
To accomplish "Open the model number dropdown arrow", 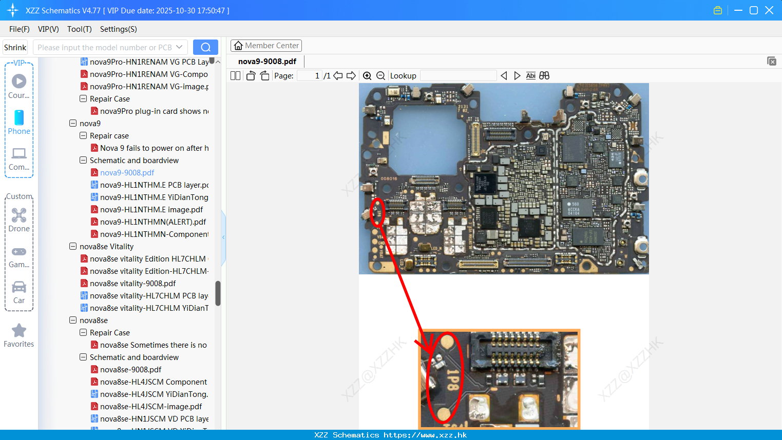I will [179, 47].
